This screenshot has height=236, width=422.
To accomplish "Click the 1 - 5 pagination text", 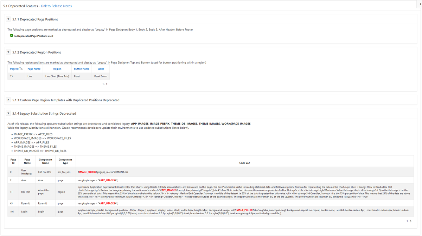I will click(409, 221).
